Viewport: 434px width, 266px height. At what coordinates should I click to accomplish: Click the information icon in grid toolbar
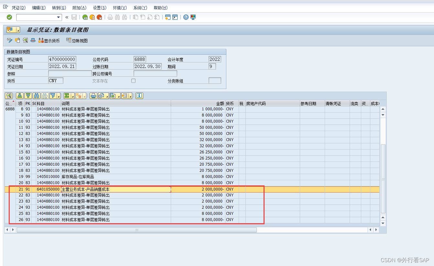[x=139, y=96]
